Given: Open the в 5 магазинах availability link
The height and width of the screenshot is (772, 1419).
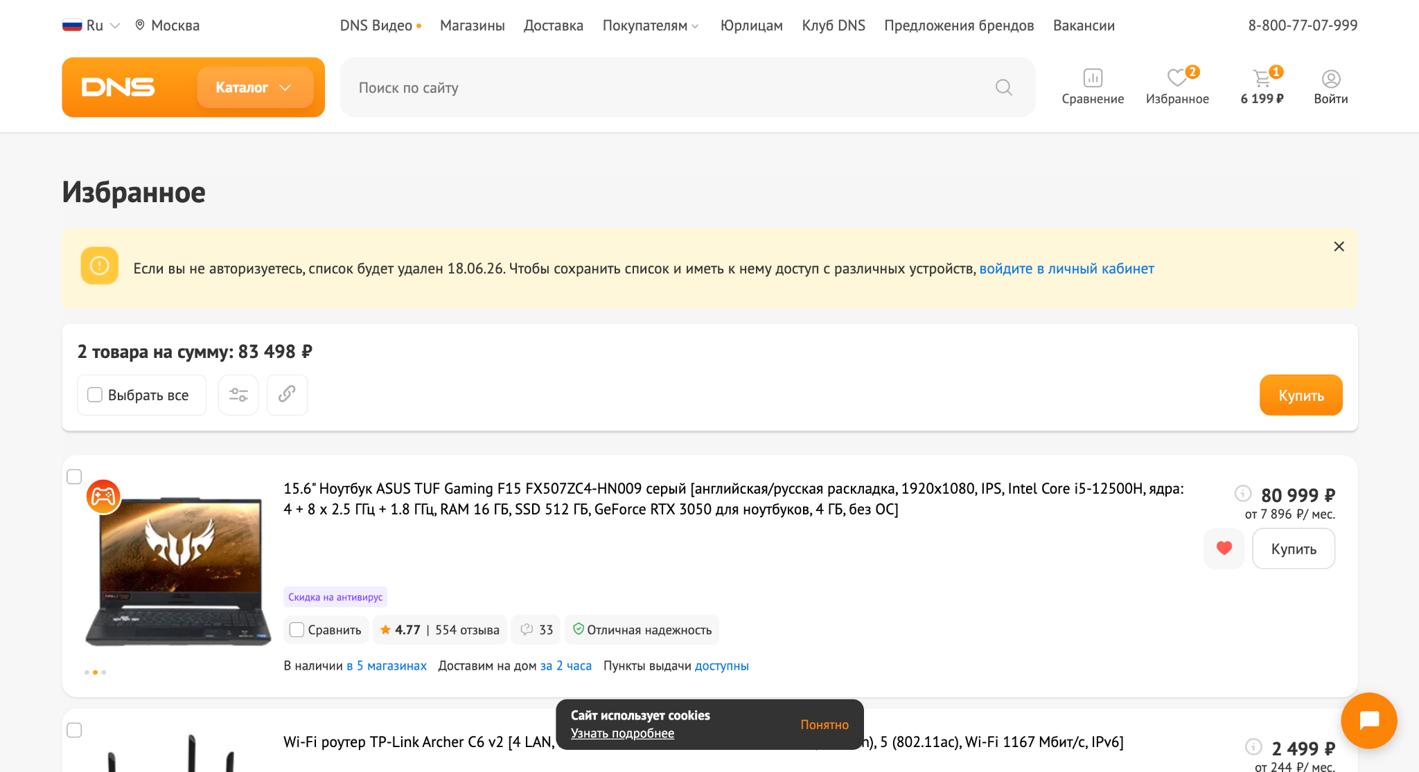Looking at the screenshot, I should coord(387,665).
